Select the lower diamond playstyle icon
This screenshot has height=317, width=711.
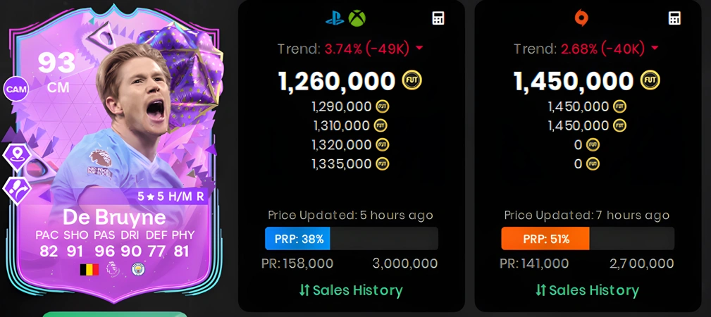17,190
